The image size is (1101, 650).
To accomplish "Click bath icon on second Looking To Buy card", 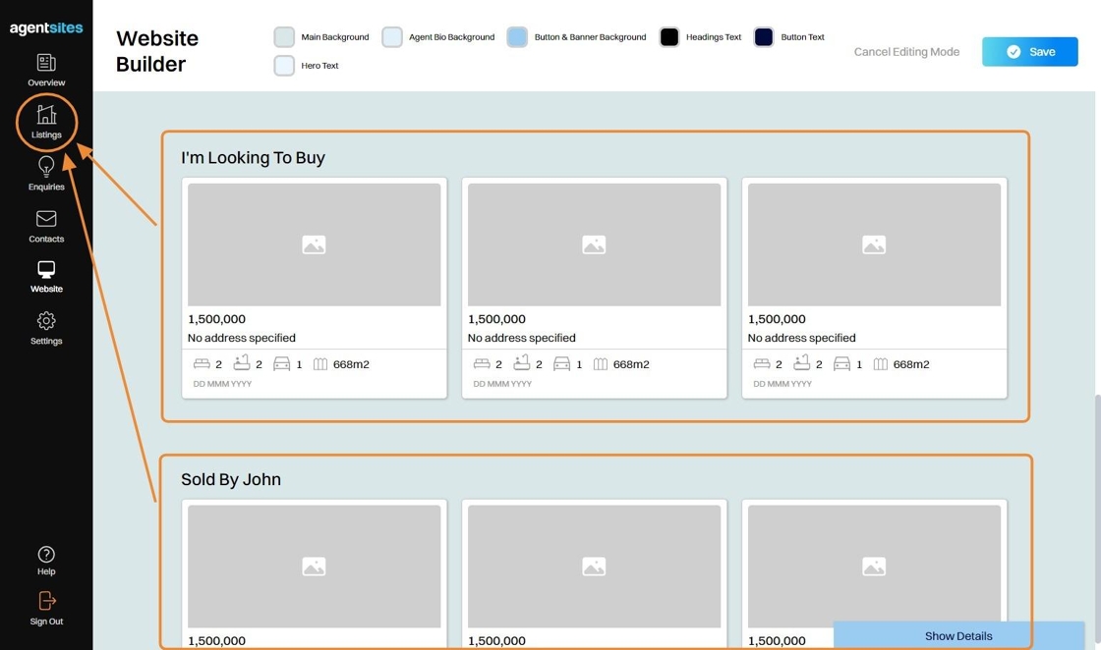I will click(x=522, y=362).
